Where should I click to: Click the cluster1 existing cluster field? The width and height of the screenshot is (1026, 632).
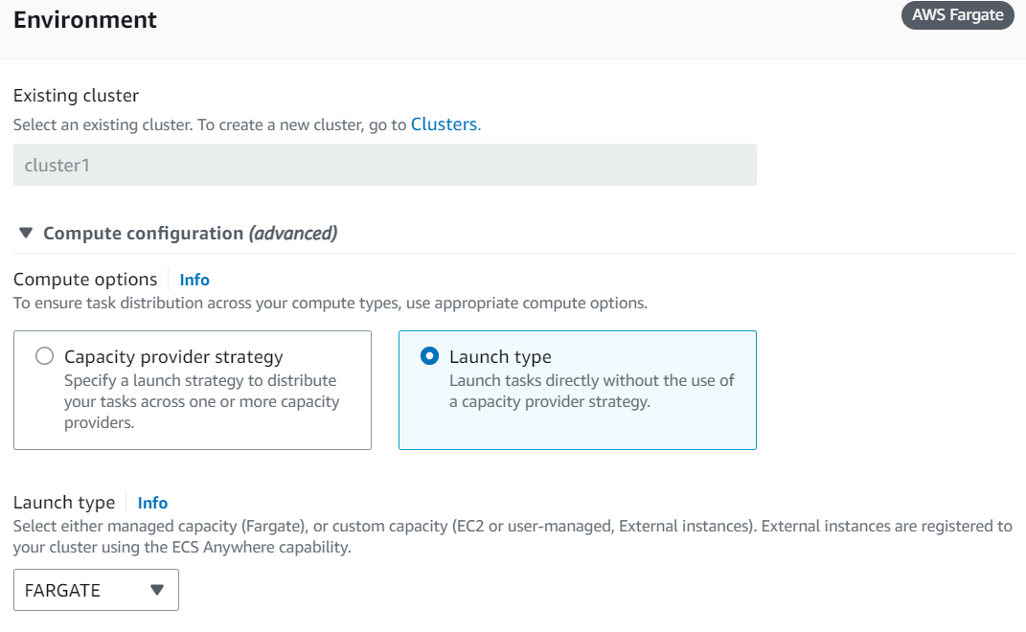pyautogui.click(x=385, y=165)
